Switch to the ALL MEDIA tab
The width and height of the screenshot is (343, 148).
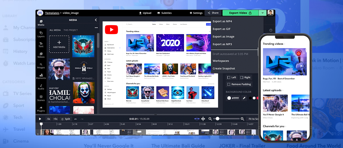pos(55,30)
